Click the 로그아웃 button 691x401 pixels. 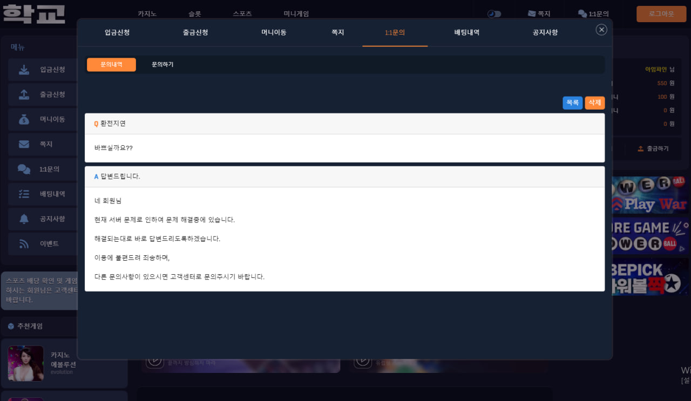click(x=661, y=14)
